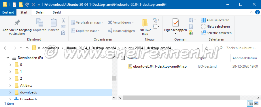
Task: Click the ISO-bestand type cell
Action: (207, 66)
